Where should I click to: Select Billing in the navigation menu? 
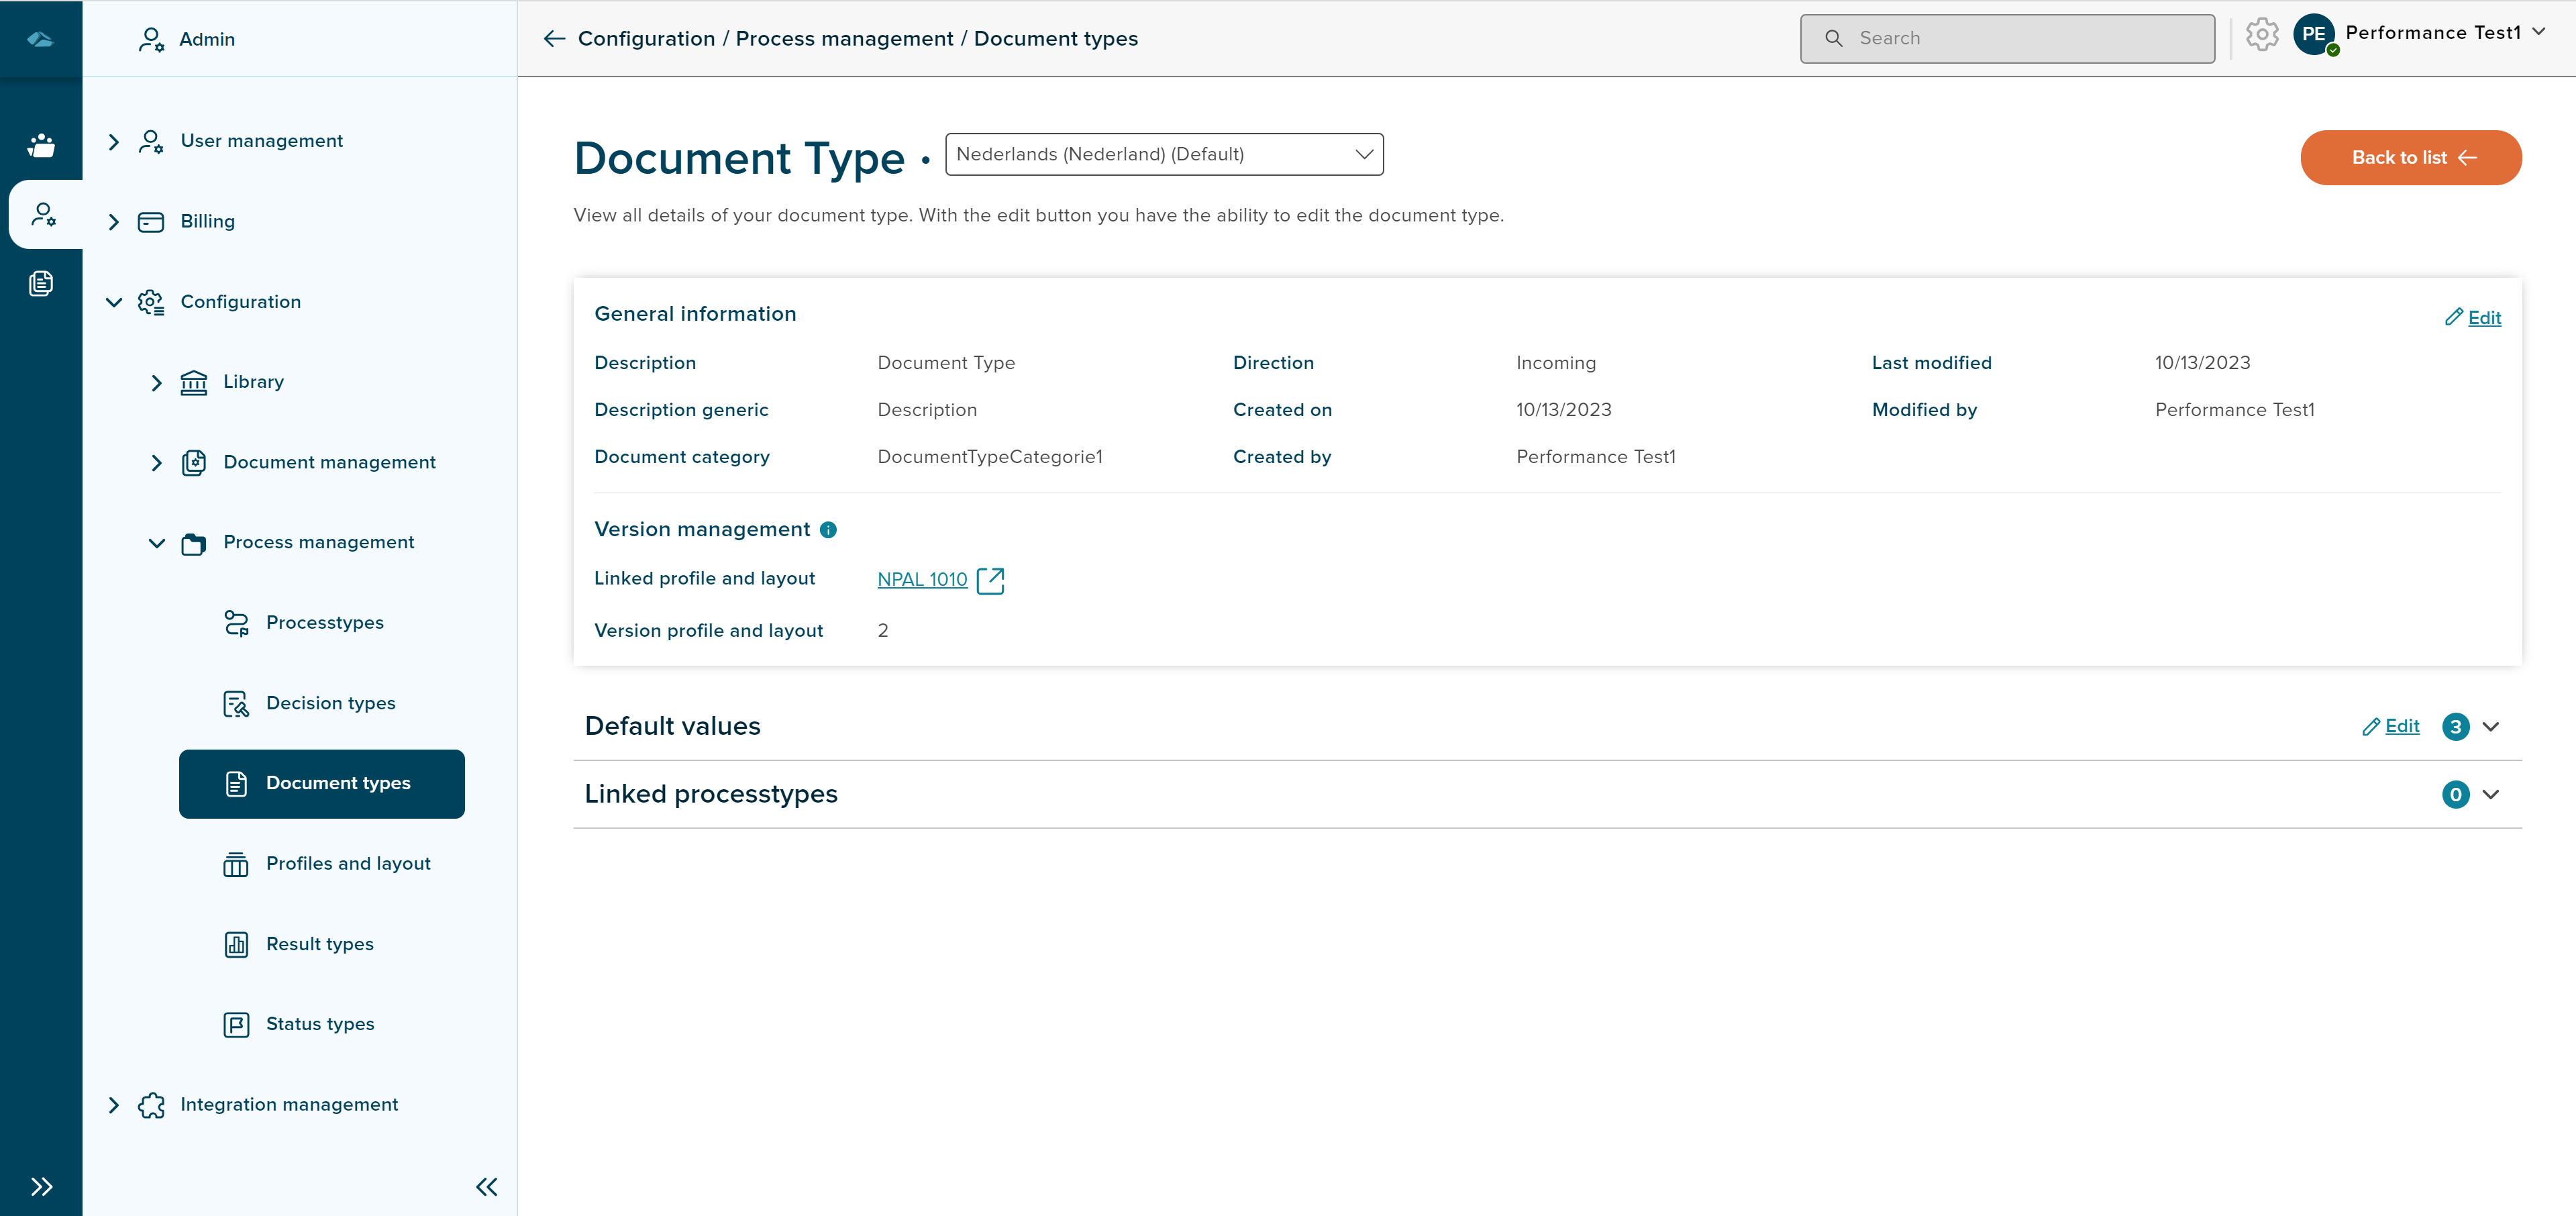pos(207,221)
